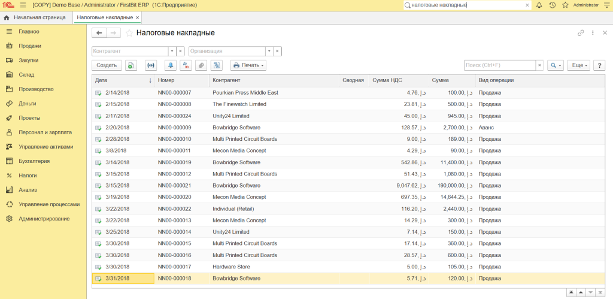This screenshot has height=299, width=613.
Task: Sort by the Номер column header
Action: 182,80
